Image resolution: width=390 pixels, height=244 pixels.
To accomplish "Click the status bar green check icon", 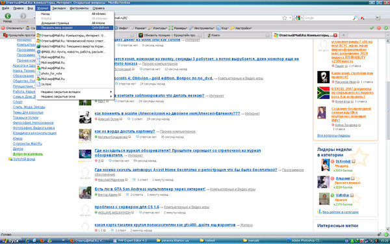I will click(x=385, y=234).
